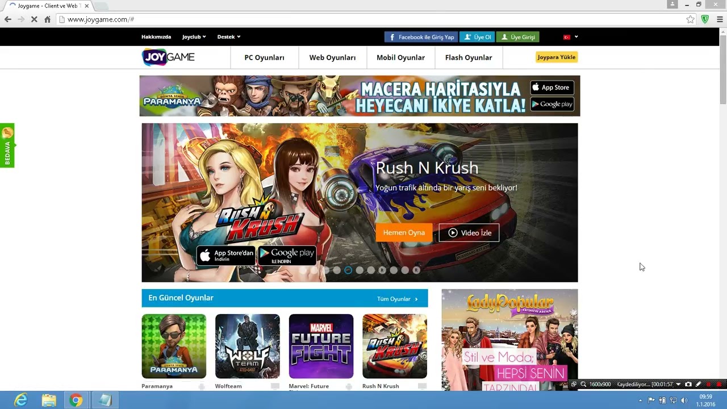Open the recorder dropdown arrow next to Kaydediliyor

tap(678, 385)
